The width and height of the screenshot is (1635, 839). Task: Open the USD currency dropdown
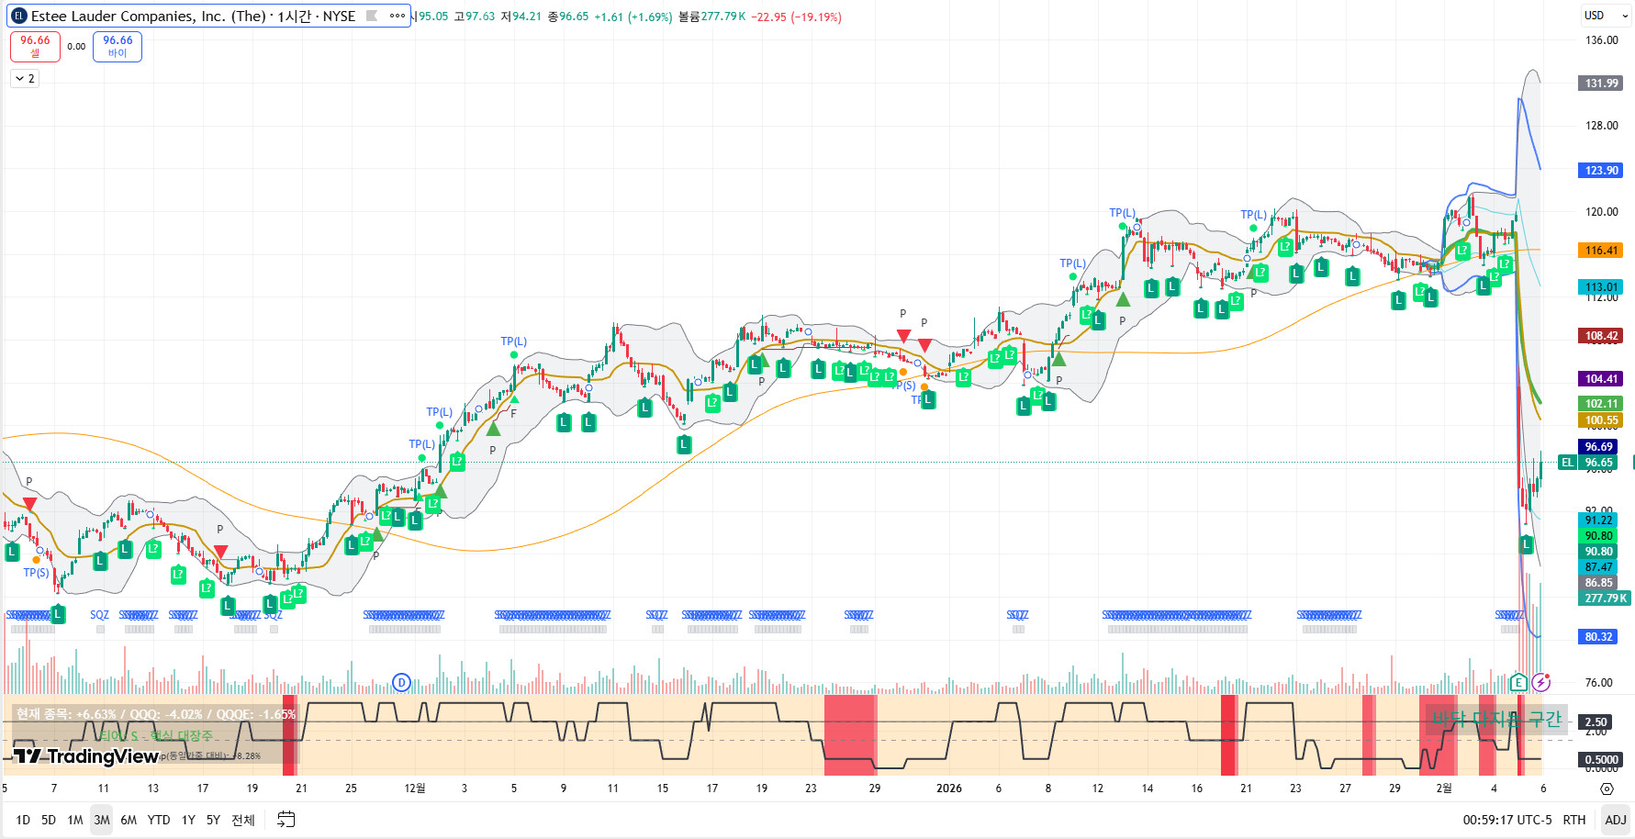(1606, 16)
